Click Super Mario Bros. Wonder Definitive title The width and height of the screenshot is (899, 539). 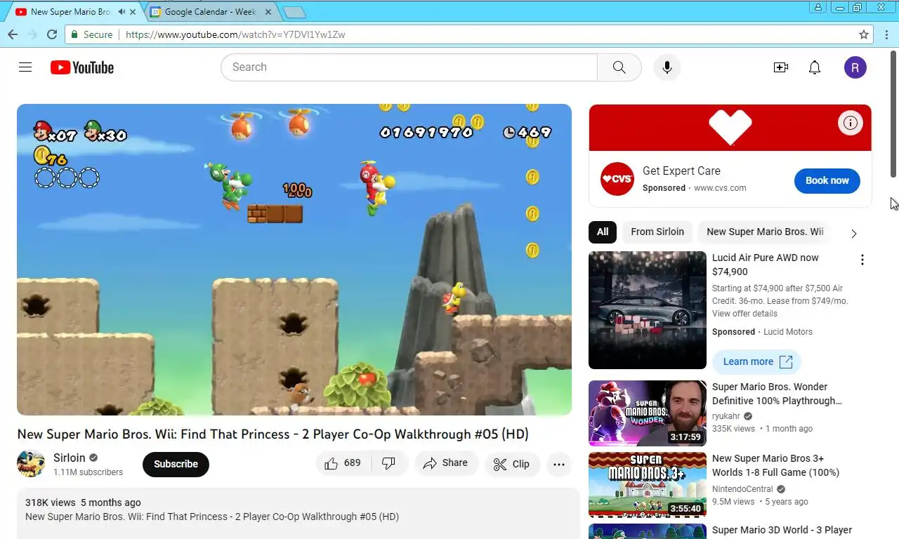click(x=777, y=394)
